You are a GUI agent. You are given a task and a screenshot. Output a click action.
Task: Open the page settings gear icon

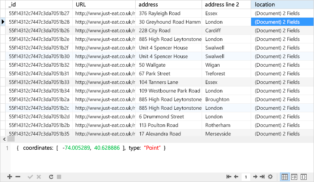coord(270,177)
